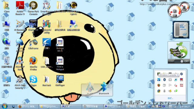Image resolution: width=194 pixels, height=109 pixels.
Task: Switch to Fingerprints folder taskbar item
Action: point(49,106)
